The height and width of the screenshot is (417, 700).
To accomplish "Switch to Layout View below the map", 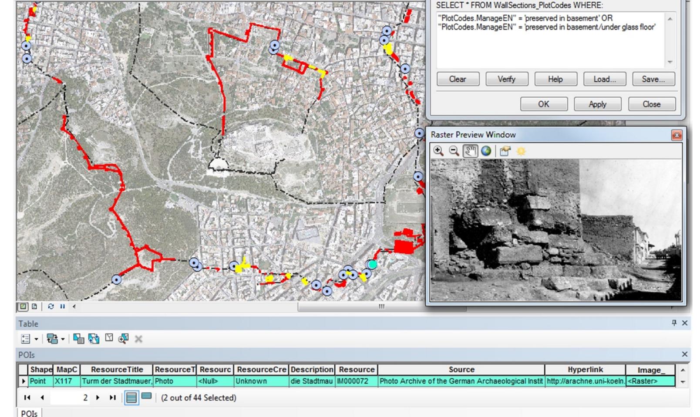I will [x=35, y=306].
